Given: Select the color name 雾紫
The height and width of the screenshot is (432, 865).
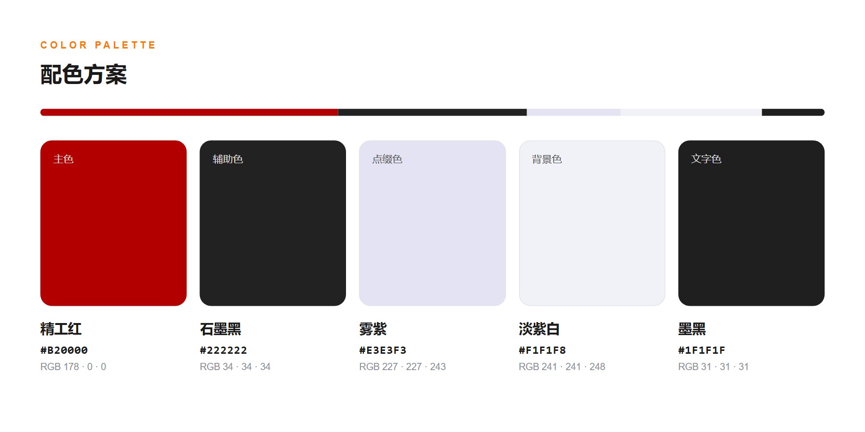Looking at the screenshot, I should coord(373,329).
